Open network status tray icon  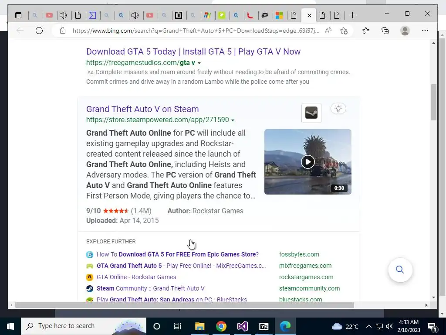pos(379,326)
